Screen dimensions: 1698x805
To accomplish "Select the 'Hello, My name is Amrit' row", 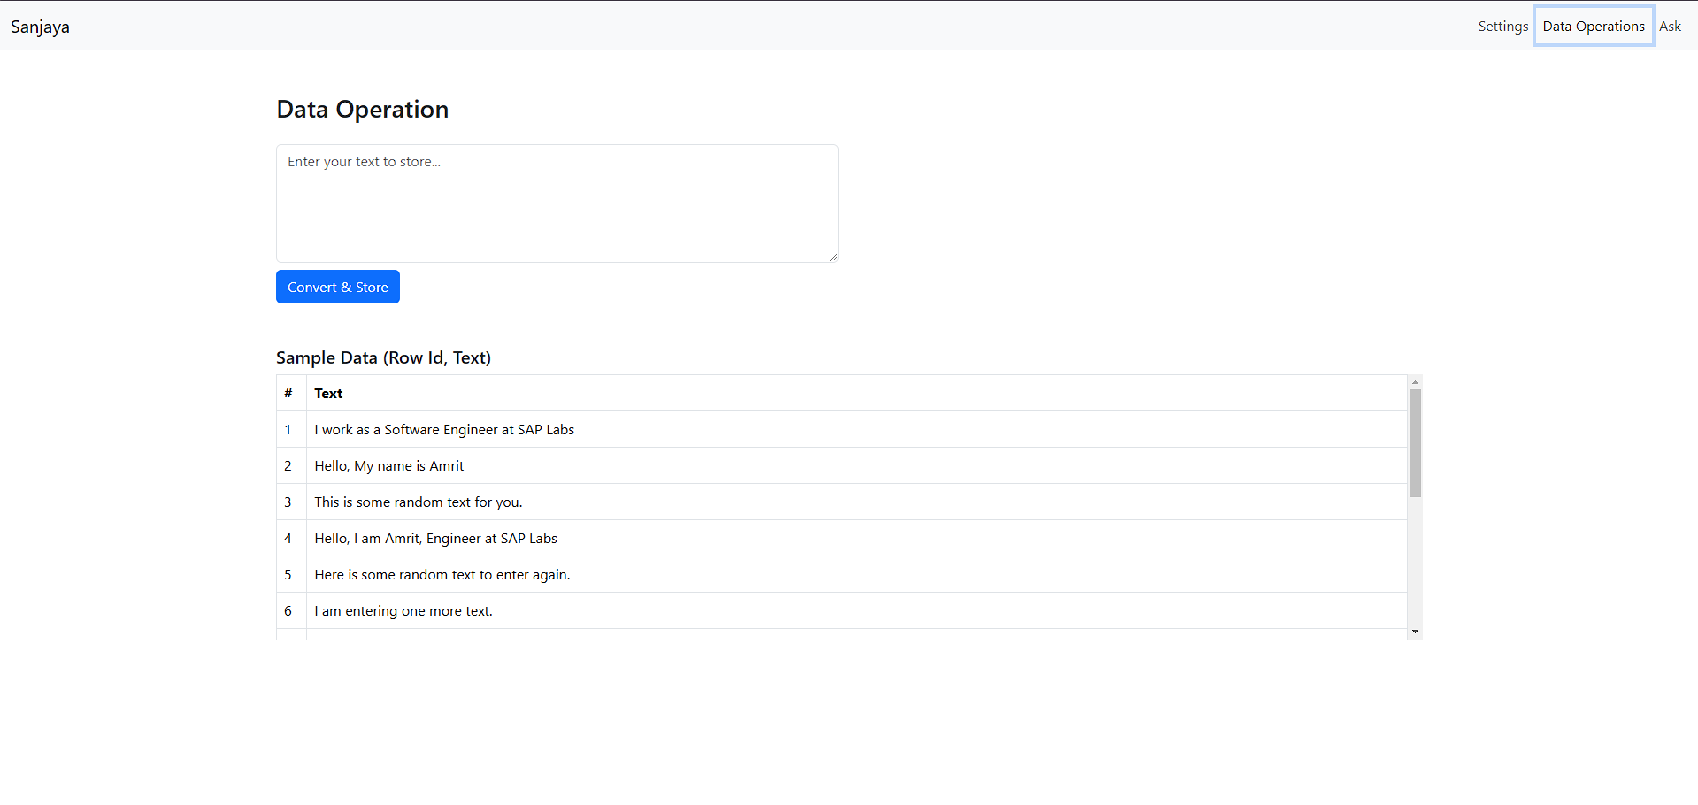I will point(389,466).
